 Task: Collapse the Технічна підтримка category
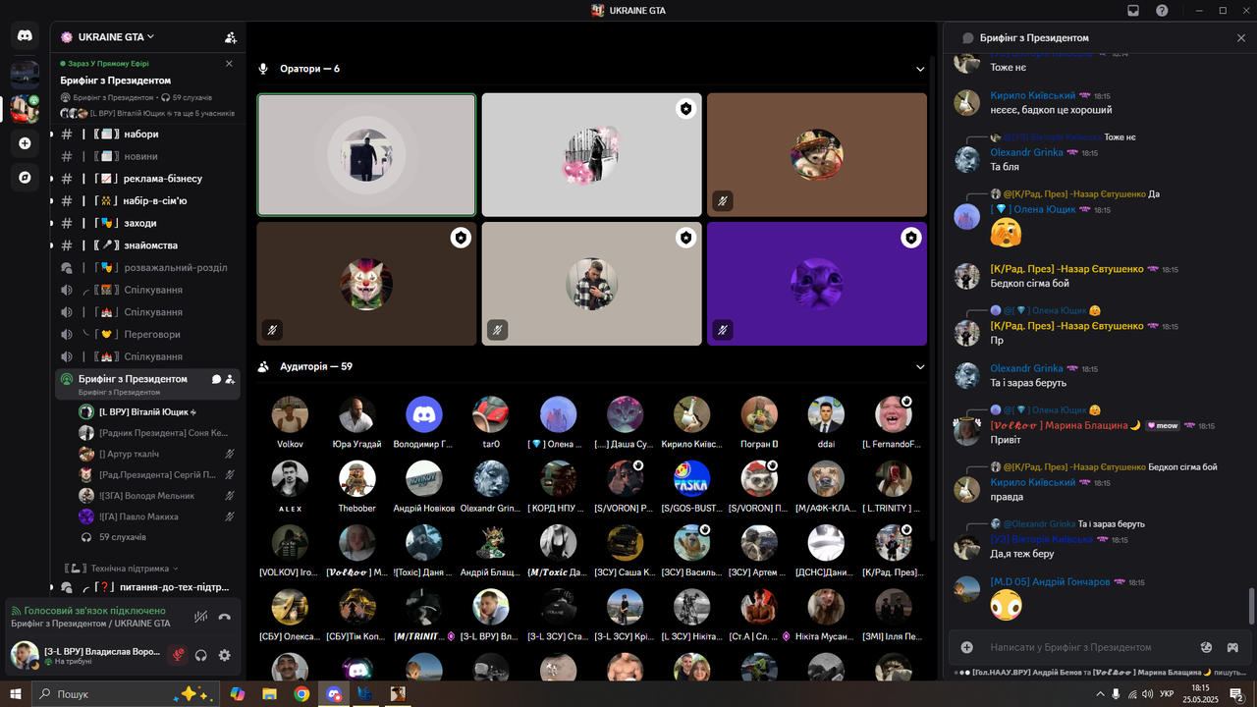coord(122,569)
